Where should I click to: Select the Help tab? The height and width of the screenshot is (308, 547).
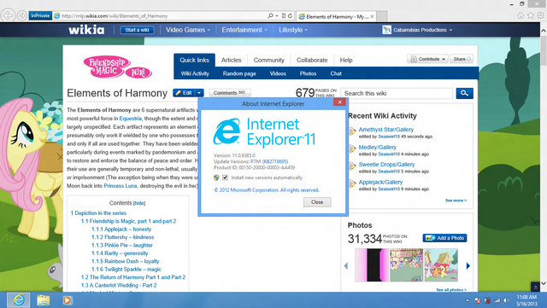346,60
